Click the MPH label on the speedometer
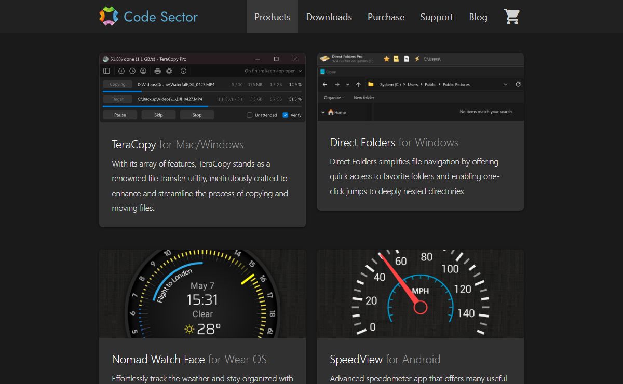 (x=421, y=291)
